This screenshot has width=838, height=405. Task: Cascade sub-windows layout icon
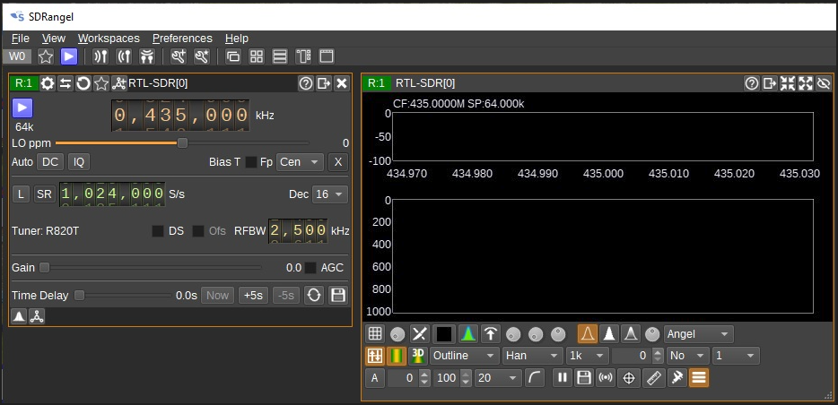click(233, 56)
